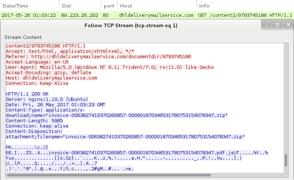Select the port 80 cell
The height and width of the screenshot is (180, 294).
coord(105,15)
